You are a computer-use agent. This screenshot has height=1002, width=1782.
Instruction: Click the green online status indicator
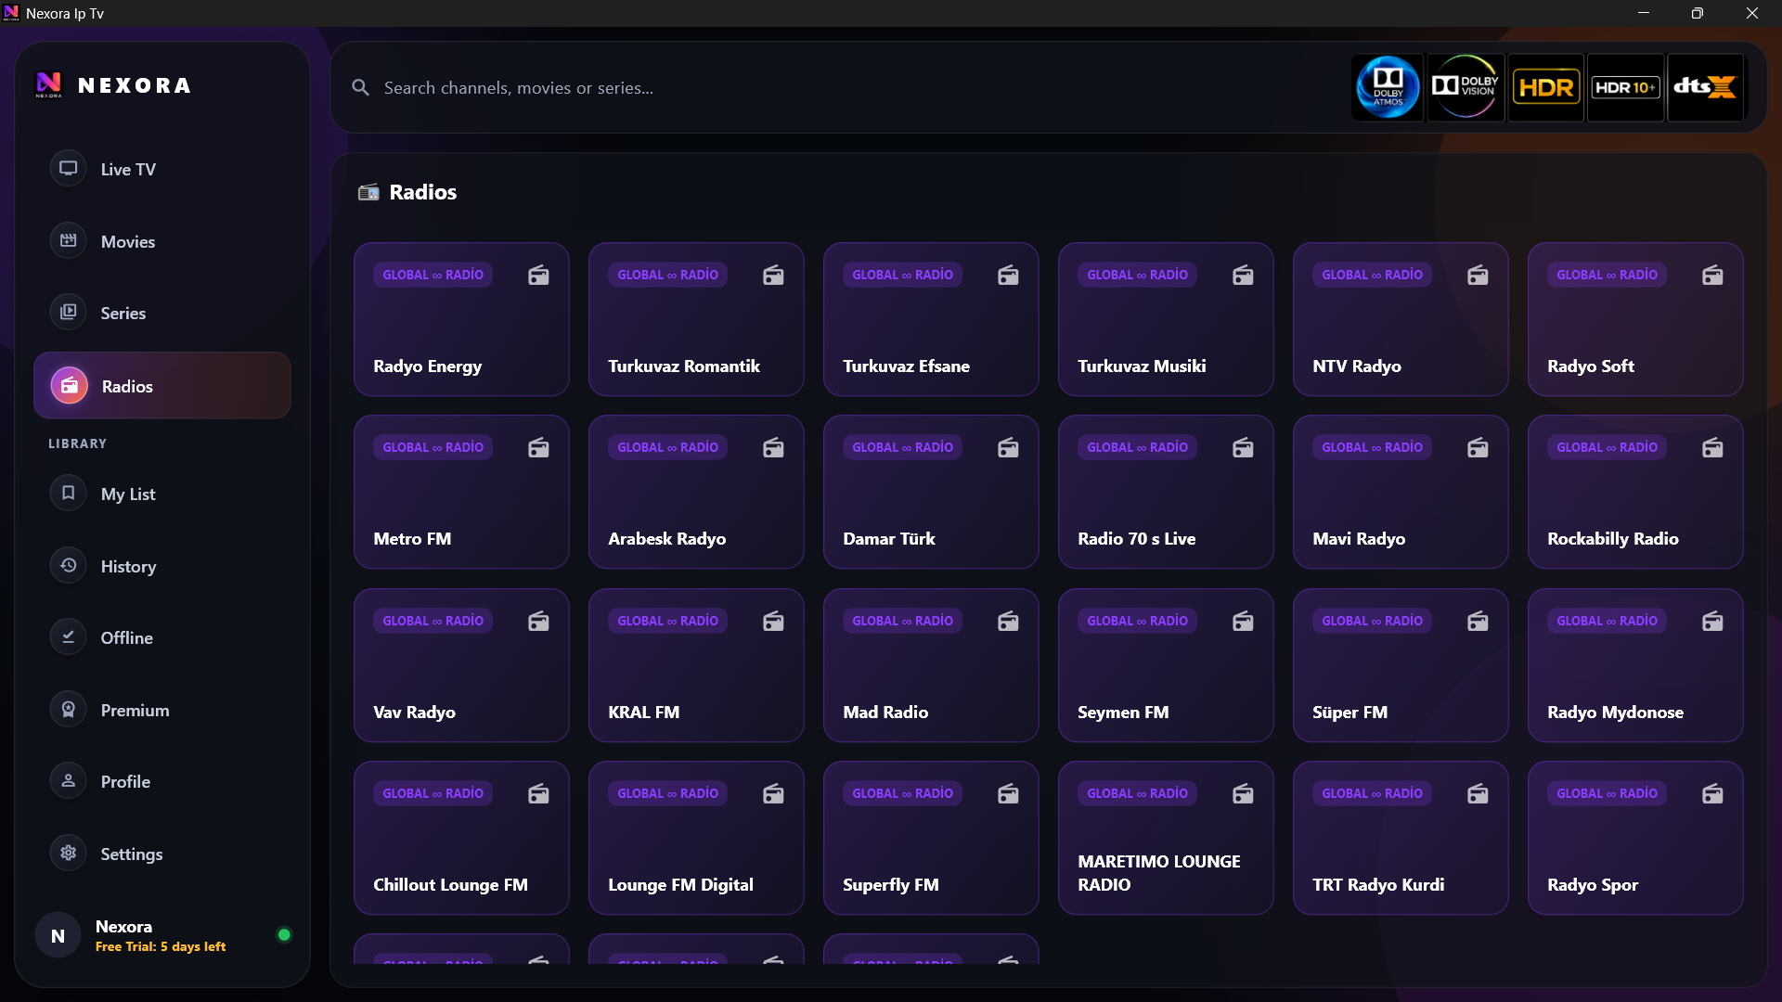(x=284, y=935)
